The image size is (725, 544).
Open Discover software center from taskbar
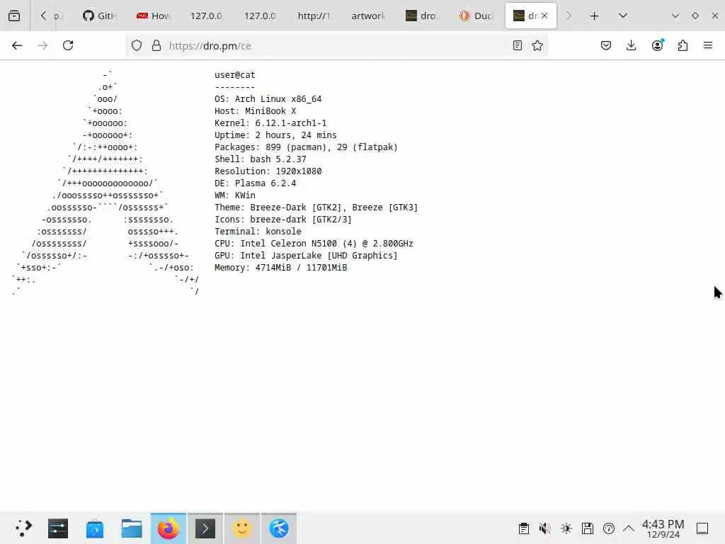click(x=95, y=528)
